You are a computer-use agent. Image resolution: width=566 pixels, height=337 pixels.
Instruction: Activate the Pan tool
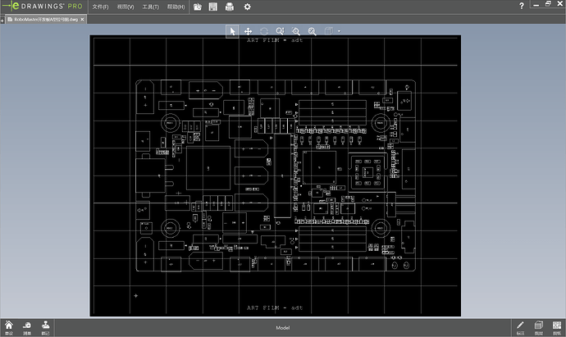pos(249,30)
